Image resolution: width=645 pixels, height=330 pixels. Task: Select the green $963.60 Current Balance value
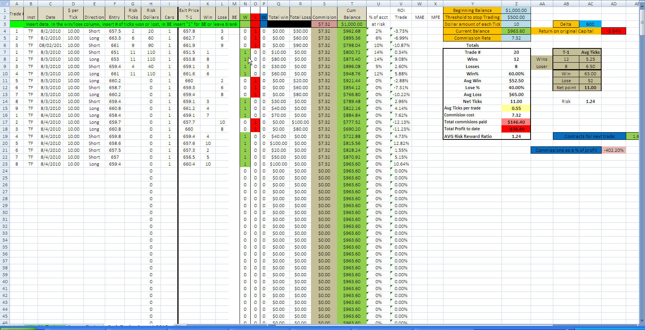(x=516, y=31)
